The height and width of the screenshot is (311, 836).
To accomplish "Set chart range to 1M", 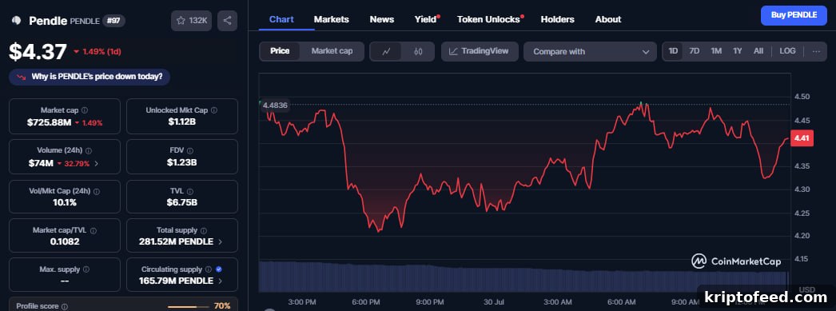I will pos(716,51).
